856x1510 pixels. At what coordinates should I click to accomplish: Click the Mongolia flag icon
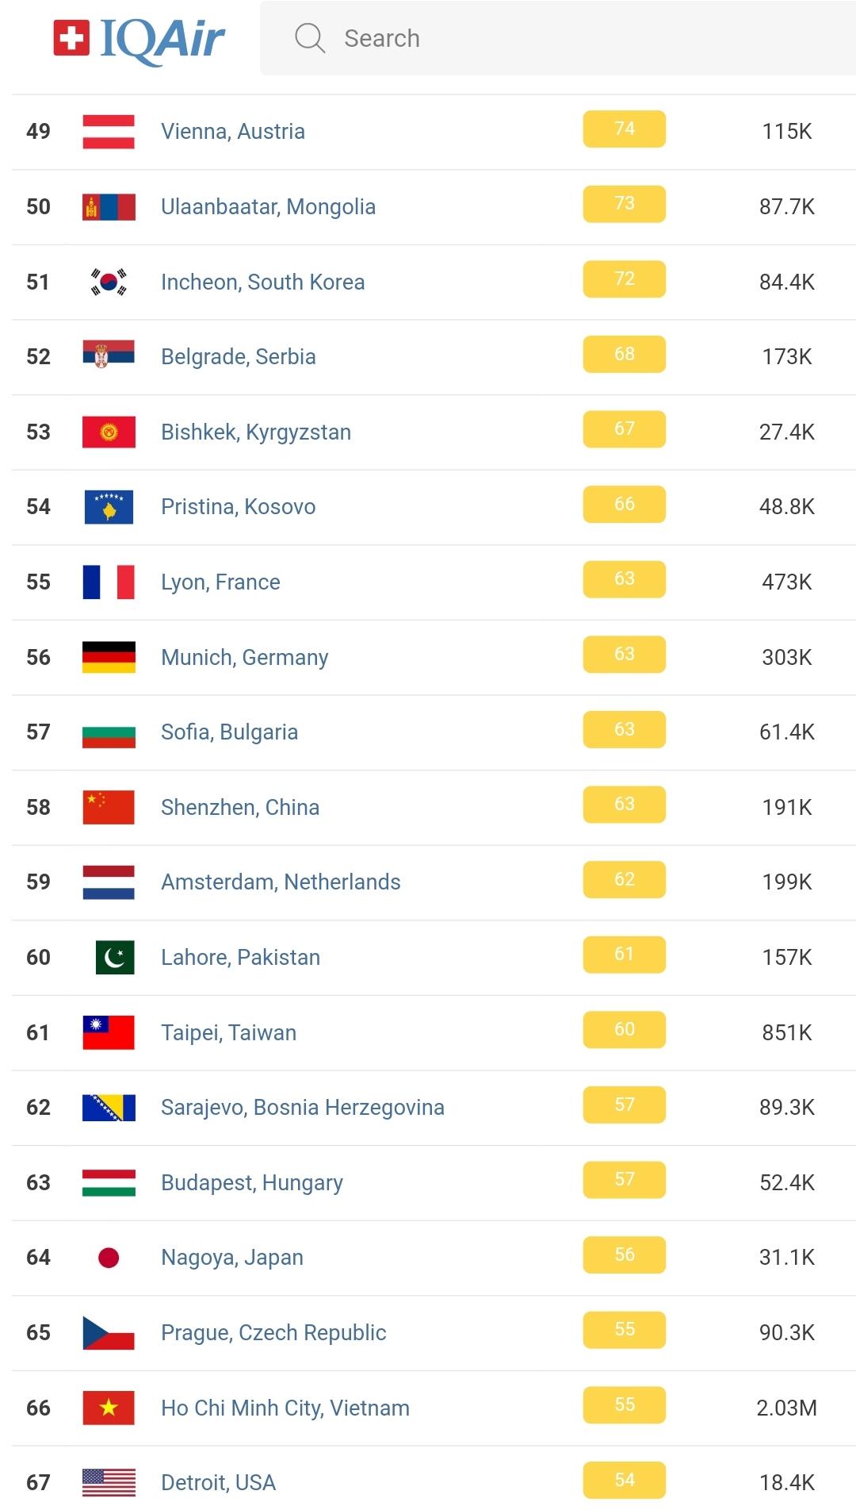click(109, 207)
